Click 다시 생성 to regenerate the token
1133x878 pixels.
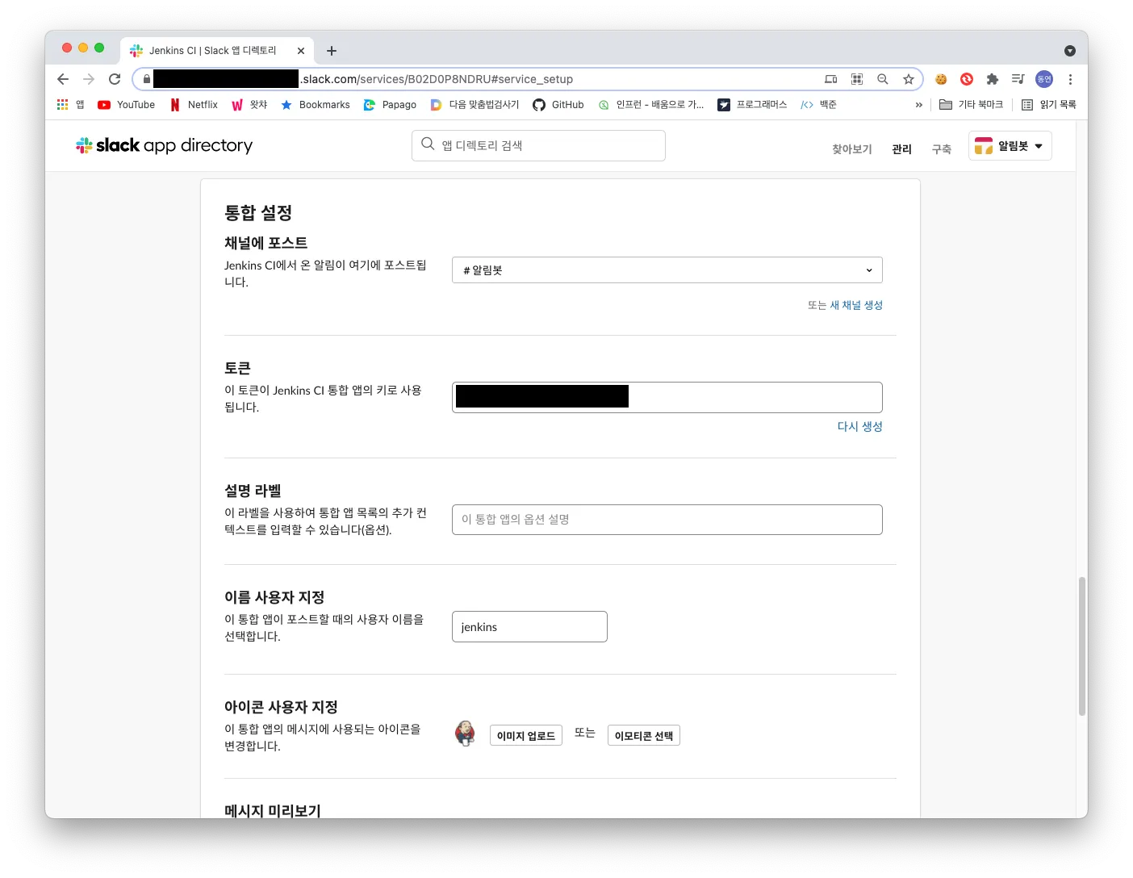pos(859,426)
